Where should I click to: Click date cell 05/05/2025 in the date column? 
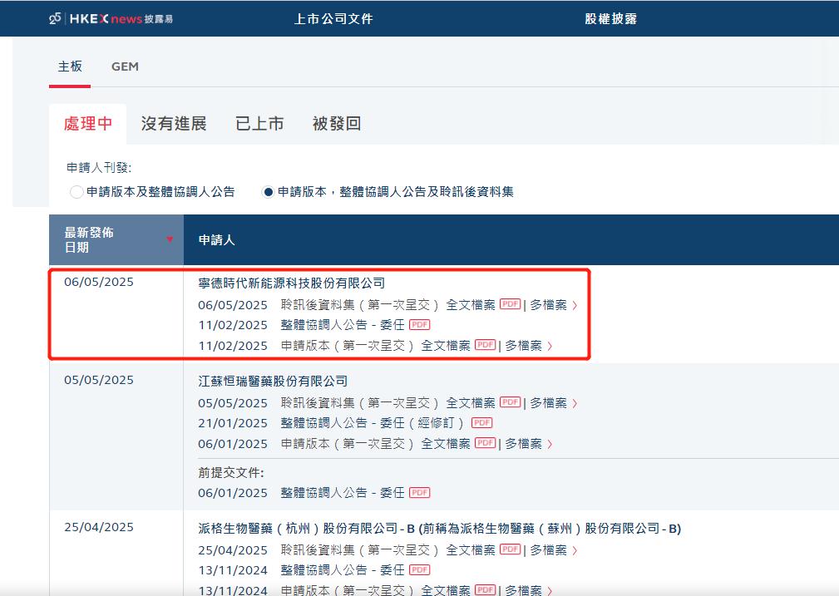(99, 380)
